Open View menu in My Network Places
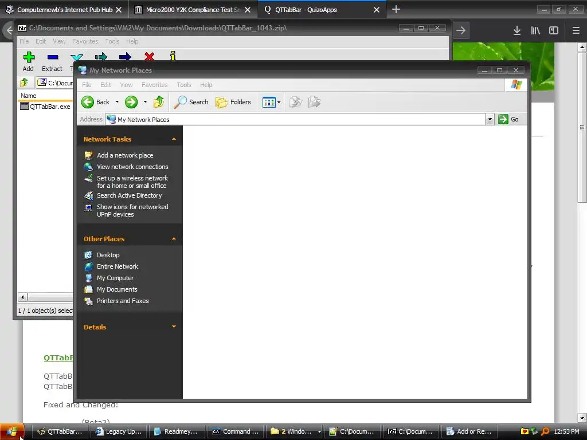 pos(126,85)
